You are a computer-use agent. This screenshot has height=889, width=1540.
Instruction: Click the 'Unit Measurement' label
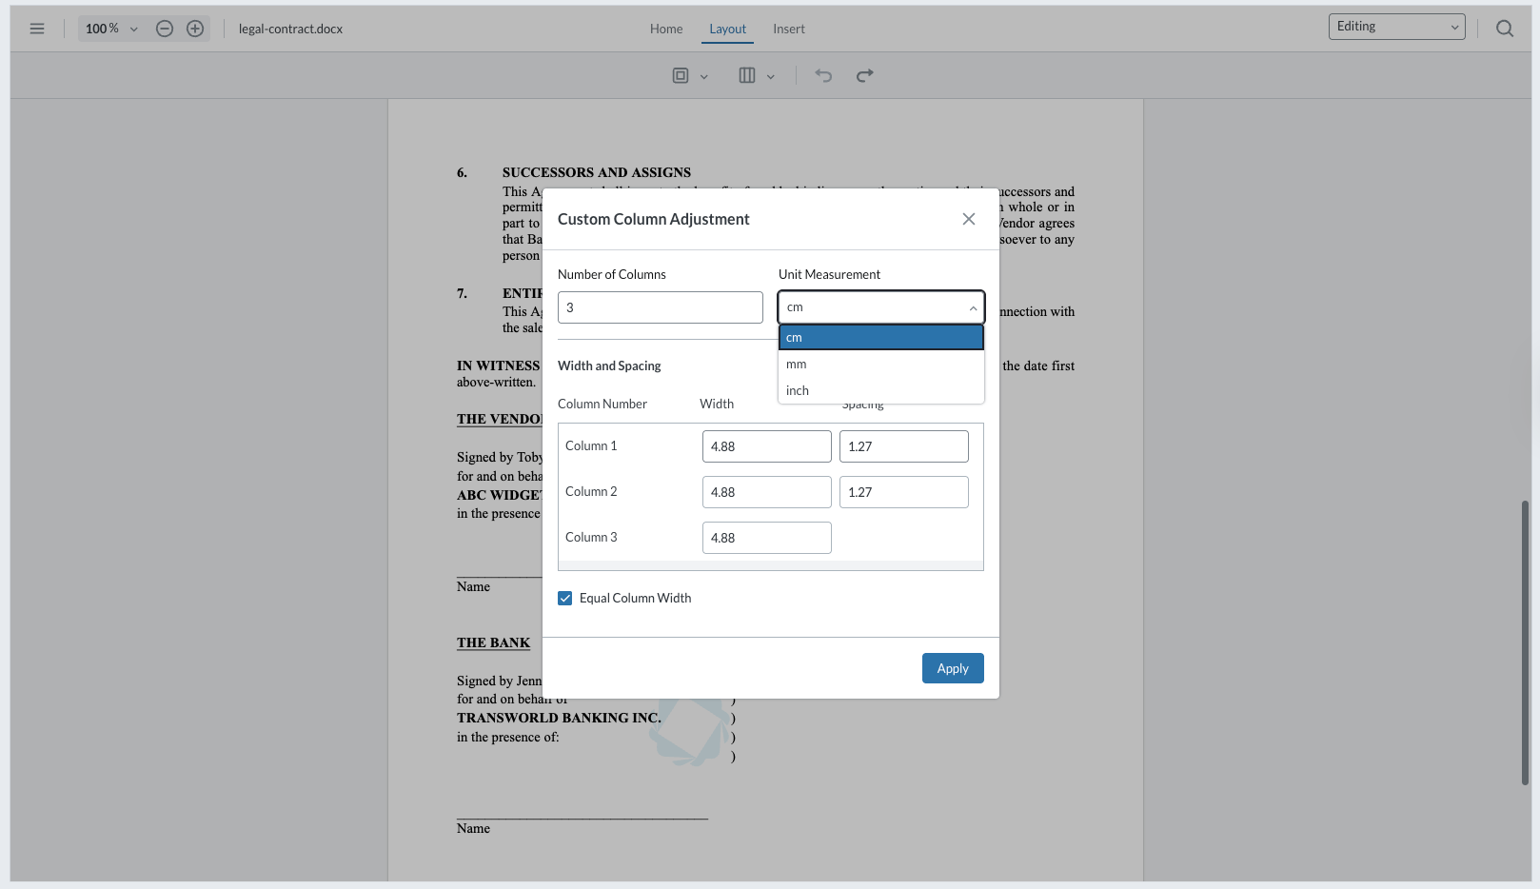829,274
